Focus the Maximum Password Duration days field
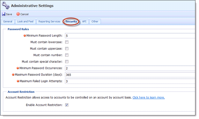Screen dimensions: 199x119 (130, 75)
